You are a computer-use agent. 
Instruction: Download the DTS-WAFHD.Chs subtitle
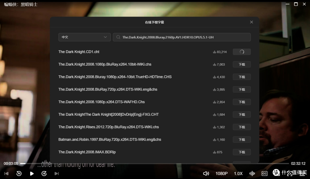tap(242, 102)
